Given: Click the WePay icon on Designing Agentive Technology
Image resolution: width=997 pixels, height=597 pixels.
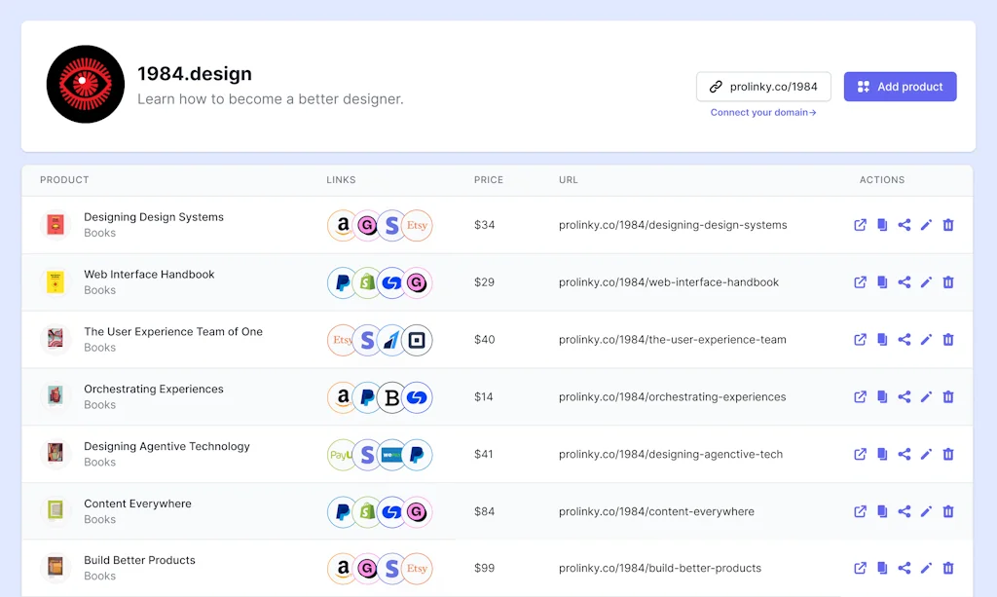Looking at the screenshot, I should 392,454.
